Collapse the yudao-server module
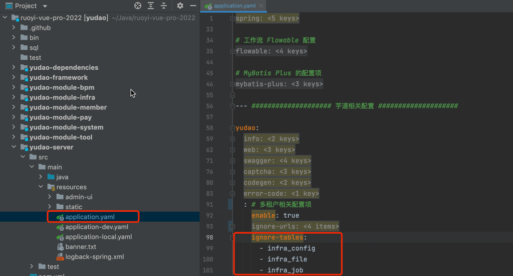 click(x=14, y=147)
